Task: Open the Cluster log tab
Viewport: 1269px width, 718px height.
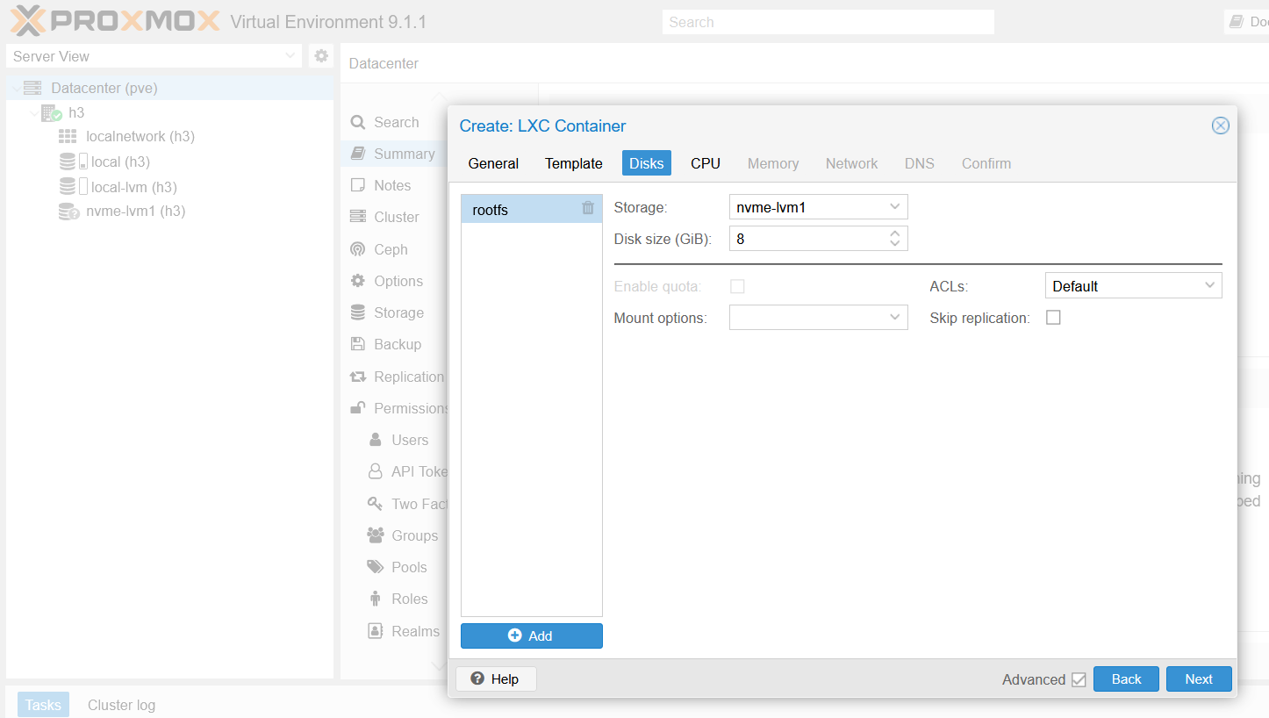Action: point(121,705)
